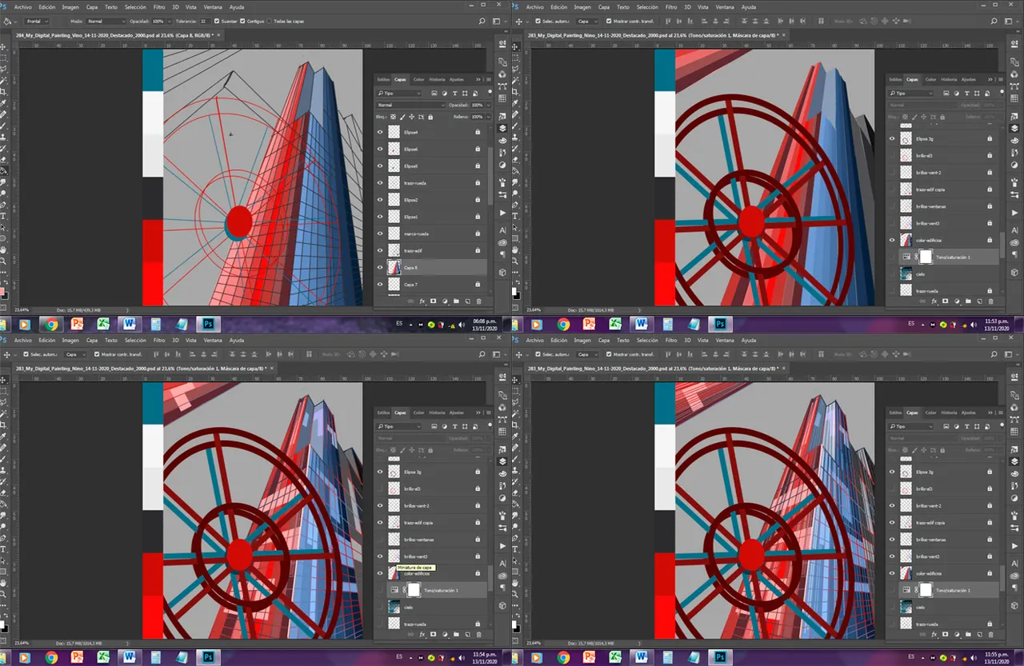Screen dimensions: 1024x666
Task: Add layer mask icon in the 11:53 p.m. window
Action: [946, 301]
